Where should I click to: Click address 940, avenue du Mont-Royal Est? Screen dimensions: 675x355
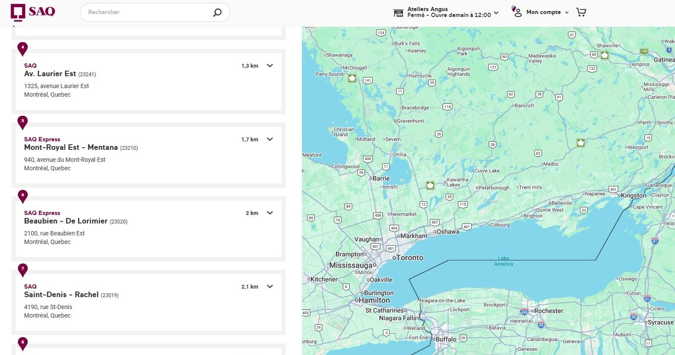click(x=65, y=160)
